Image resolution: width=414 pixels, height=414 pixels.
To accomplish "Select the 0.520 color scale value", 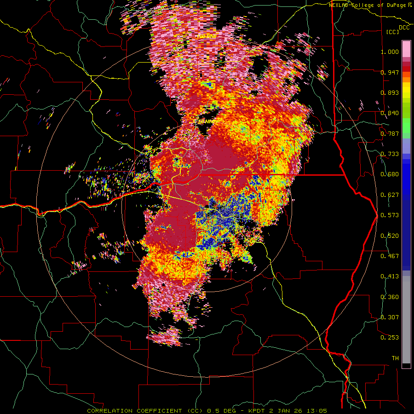I will [x=390, y=236].
